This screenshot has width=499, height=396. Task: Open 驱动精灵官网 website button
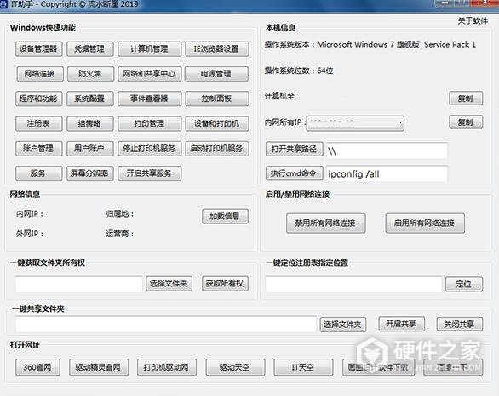coord(99,367)
